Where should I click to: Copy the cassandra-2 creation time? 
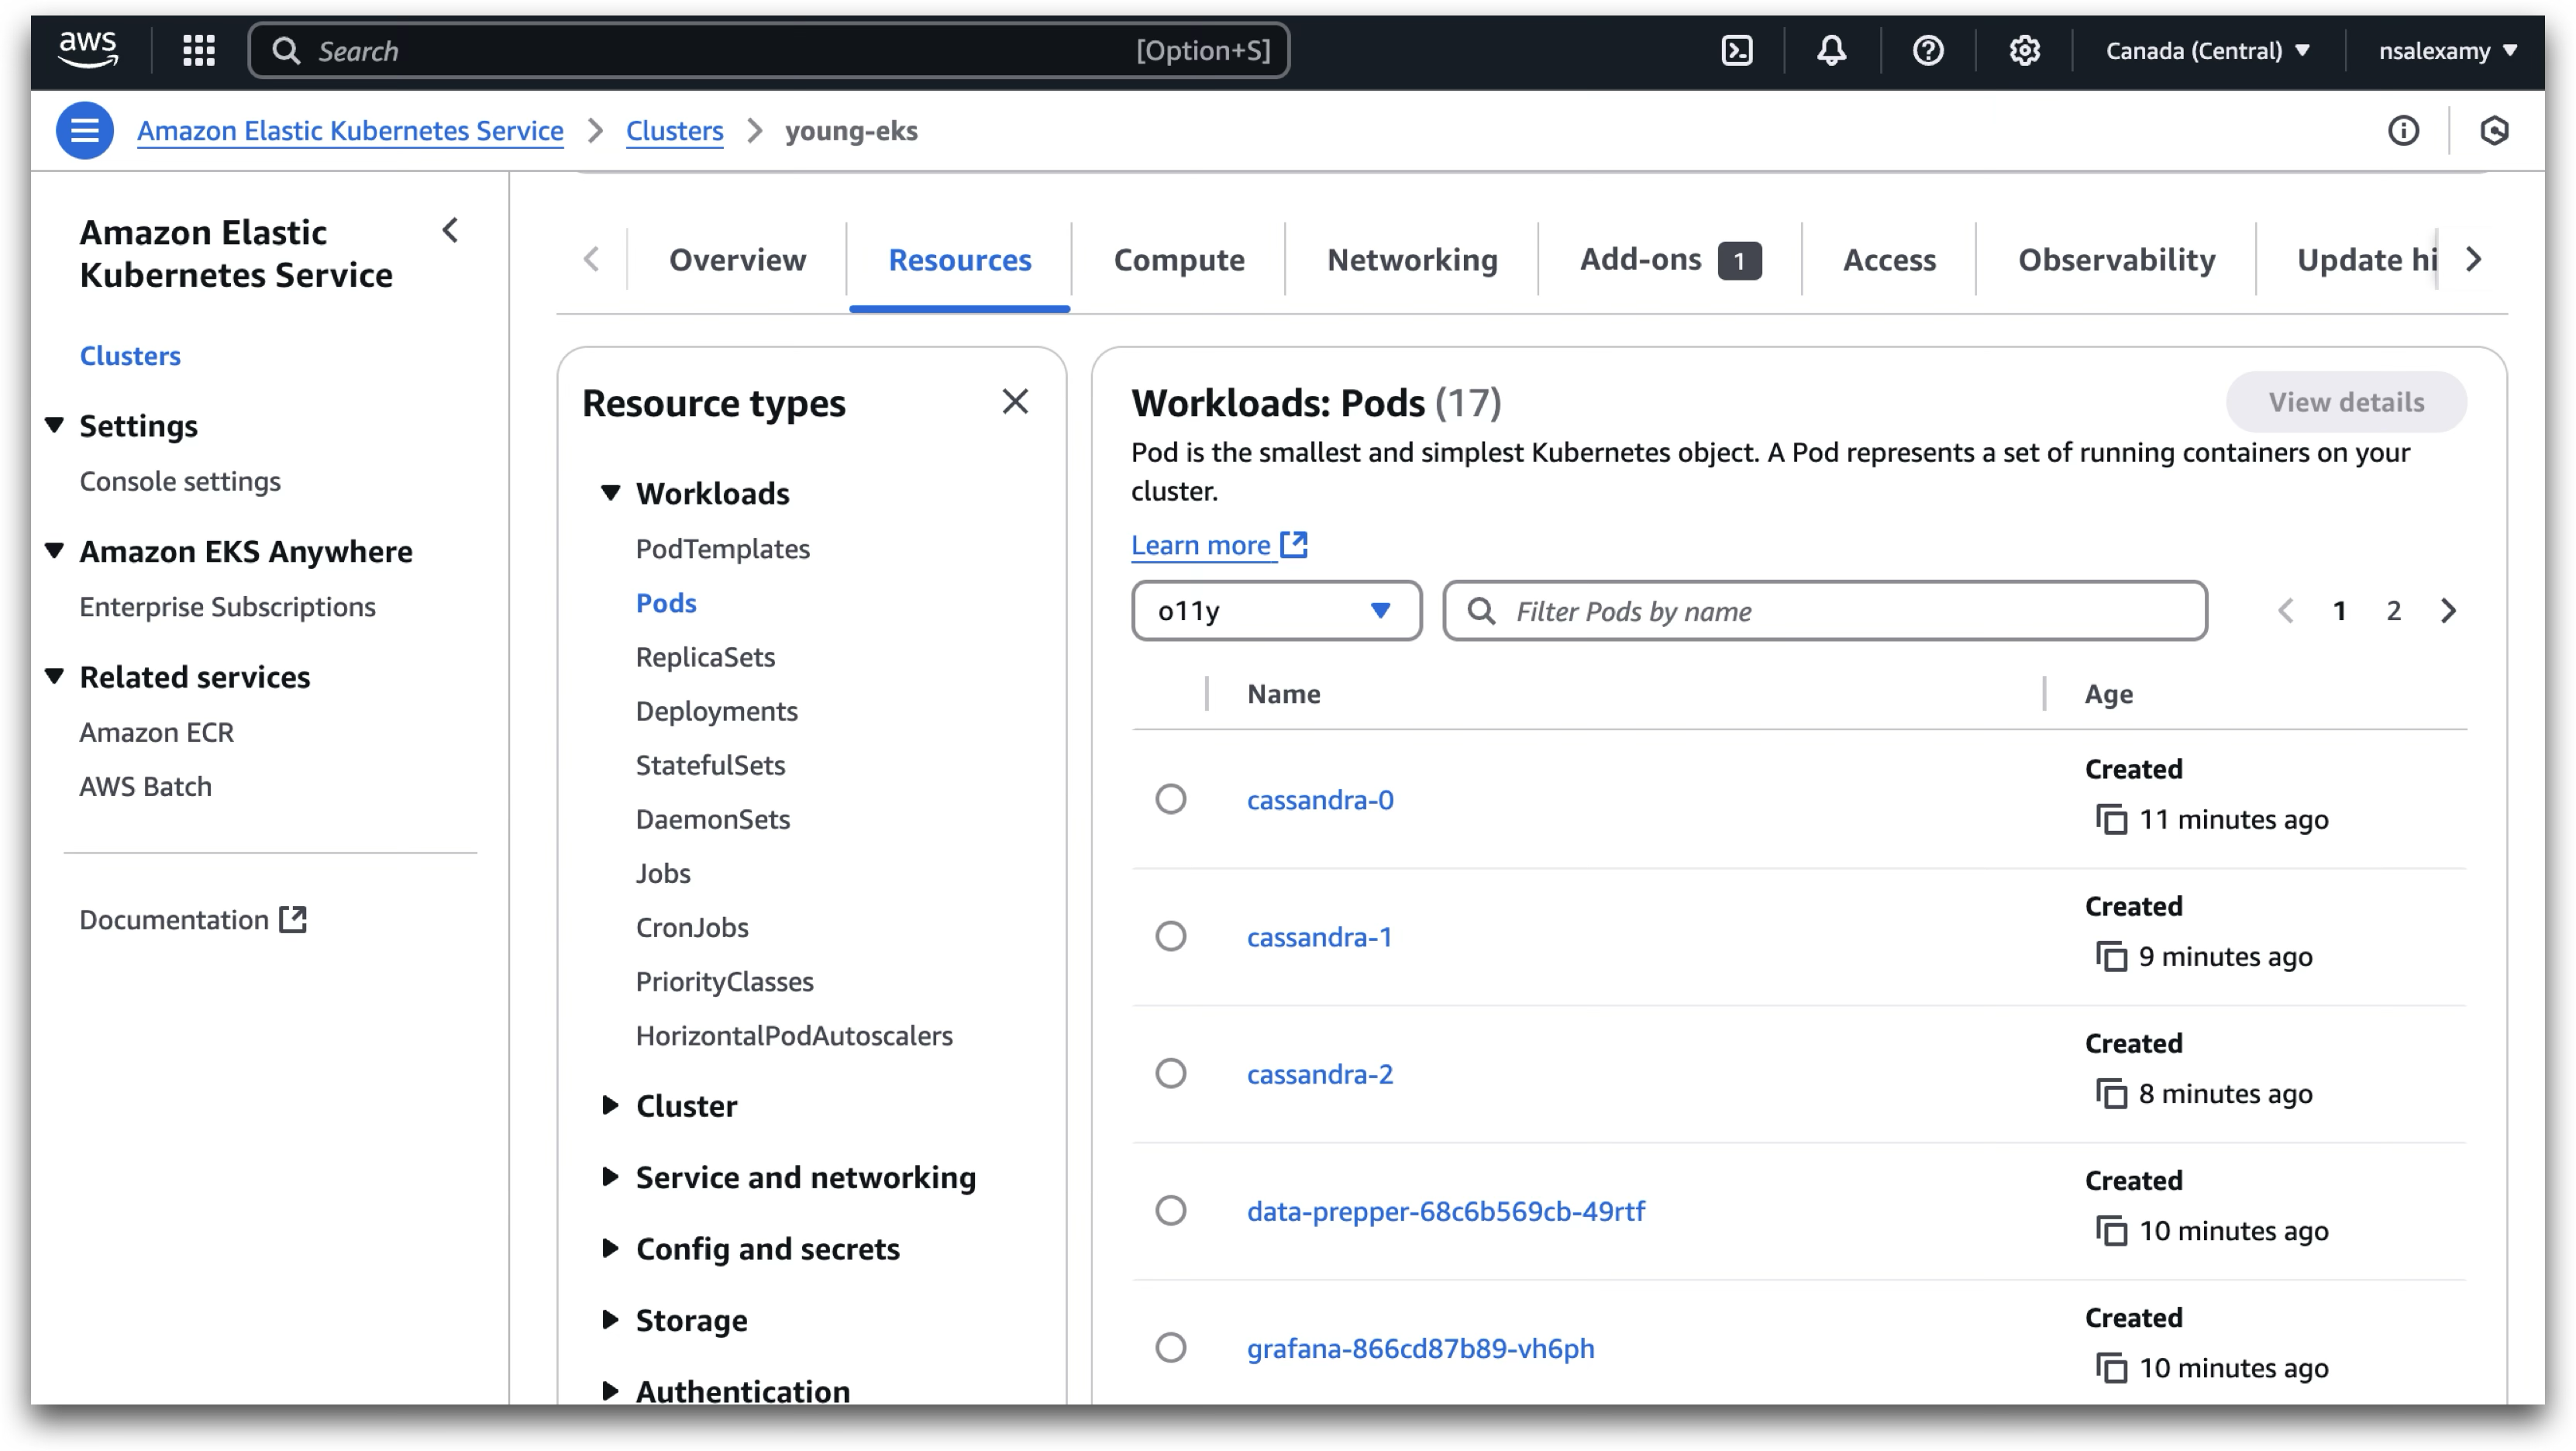coord(2111,1093)
